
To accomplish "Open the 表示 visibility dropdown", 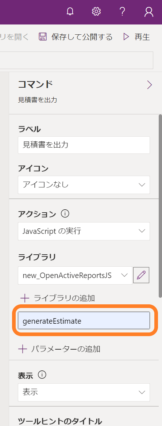I will [x=84, y=392].
